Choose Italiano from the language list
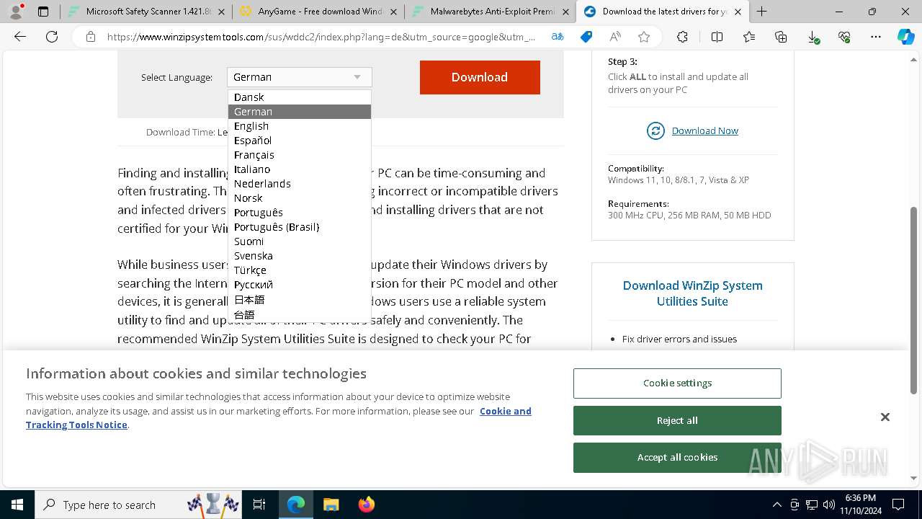 (x=300, y=169)
